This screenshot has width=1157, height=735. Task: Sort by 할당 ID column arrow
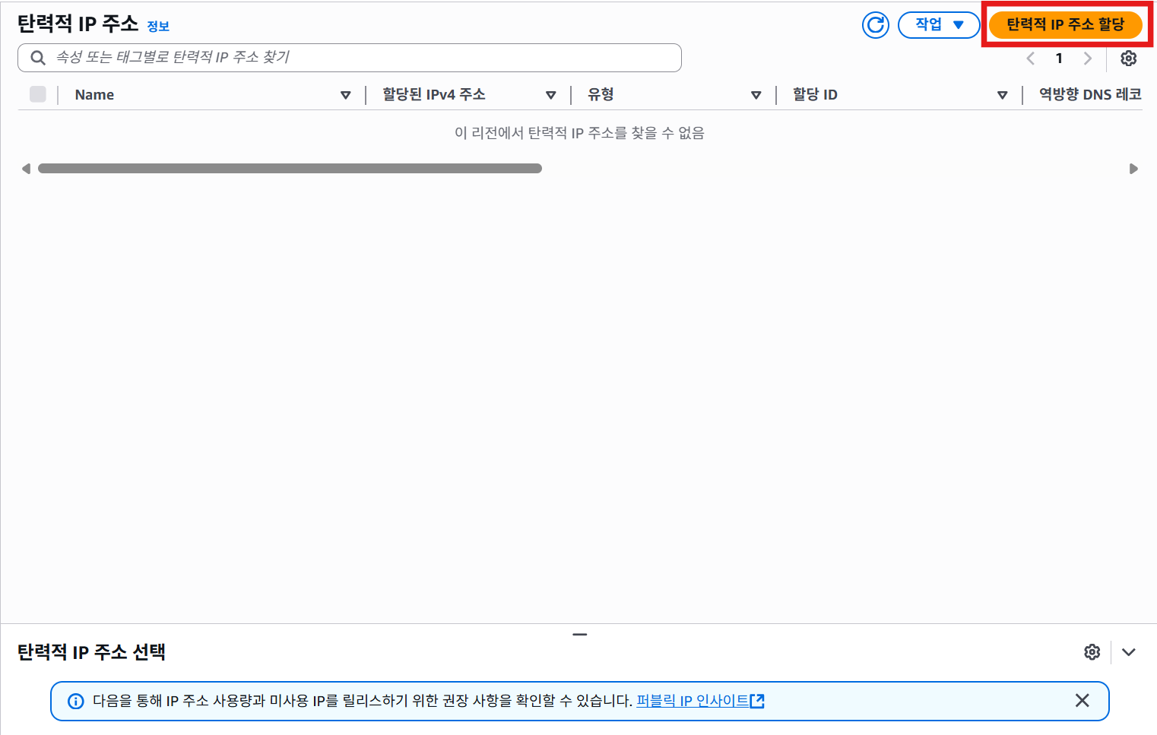(x=1003, y=95)
